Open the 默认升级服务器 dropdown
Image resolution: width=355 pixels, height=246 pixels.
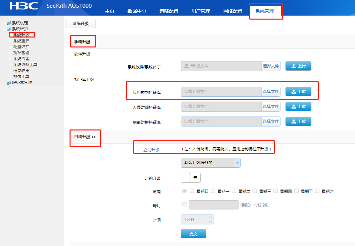click(211, 163)
